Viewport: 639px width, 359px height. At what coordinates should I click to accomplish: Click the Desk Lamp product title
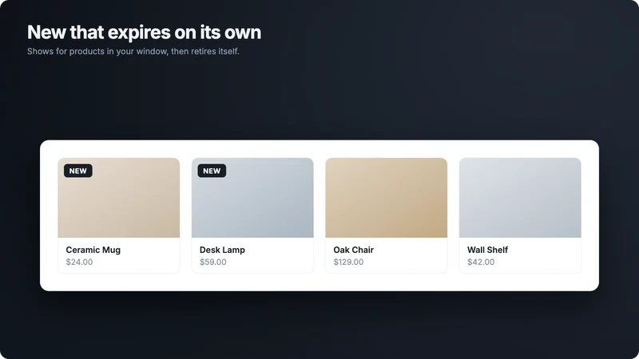click(222, 250)
